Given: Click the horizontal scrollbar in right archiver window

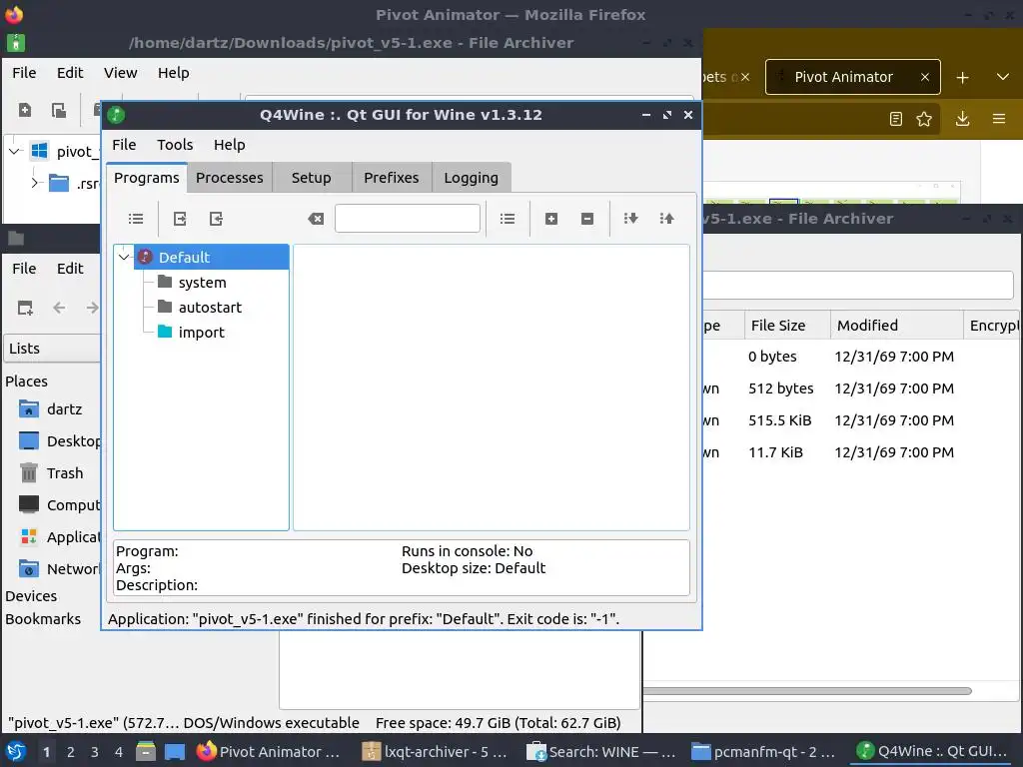Looking at the screenshot, I should click(807, 691).
